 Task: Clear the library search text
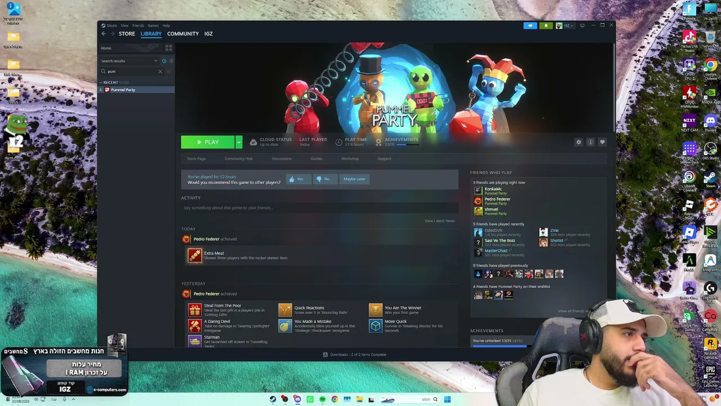[160, 72]
